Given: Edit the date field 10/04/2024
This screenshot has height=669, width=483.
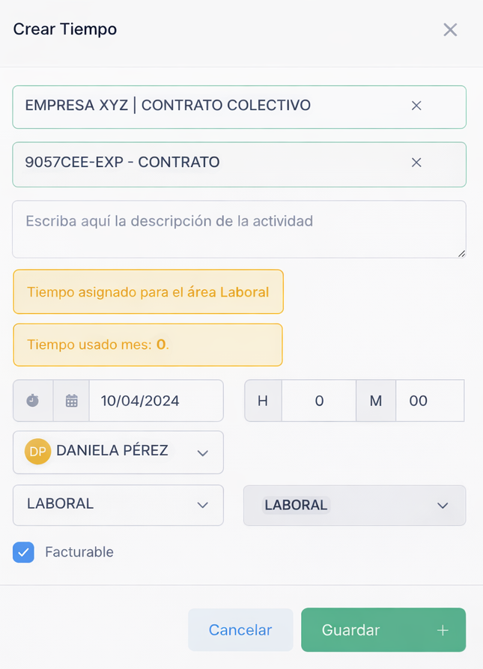Looking at the screenshot, I should tap(155, 401).
